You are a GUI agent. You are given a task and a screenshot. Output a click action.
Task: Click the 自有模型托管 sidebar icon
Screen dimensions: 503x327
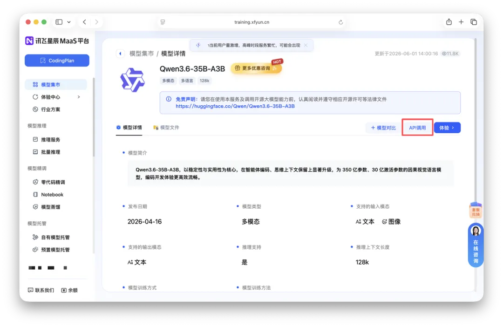point(35,237)
